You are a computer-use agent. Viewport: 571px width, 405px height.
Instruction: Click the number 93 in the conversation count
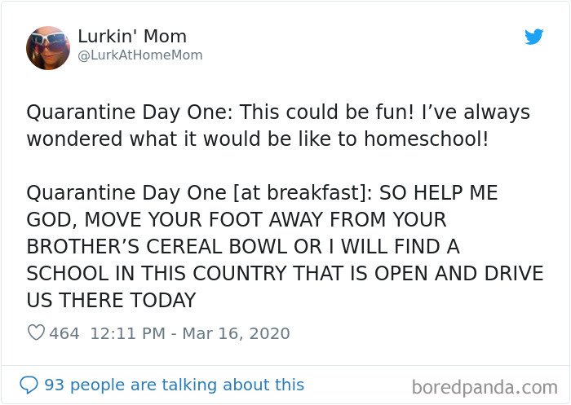pos(54,385)
